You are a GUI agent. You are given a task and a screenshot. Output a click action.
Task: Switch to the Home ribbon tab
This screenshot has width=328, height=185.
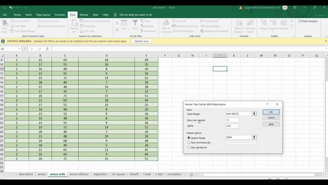tap(17, 15)
